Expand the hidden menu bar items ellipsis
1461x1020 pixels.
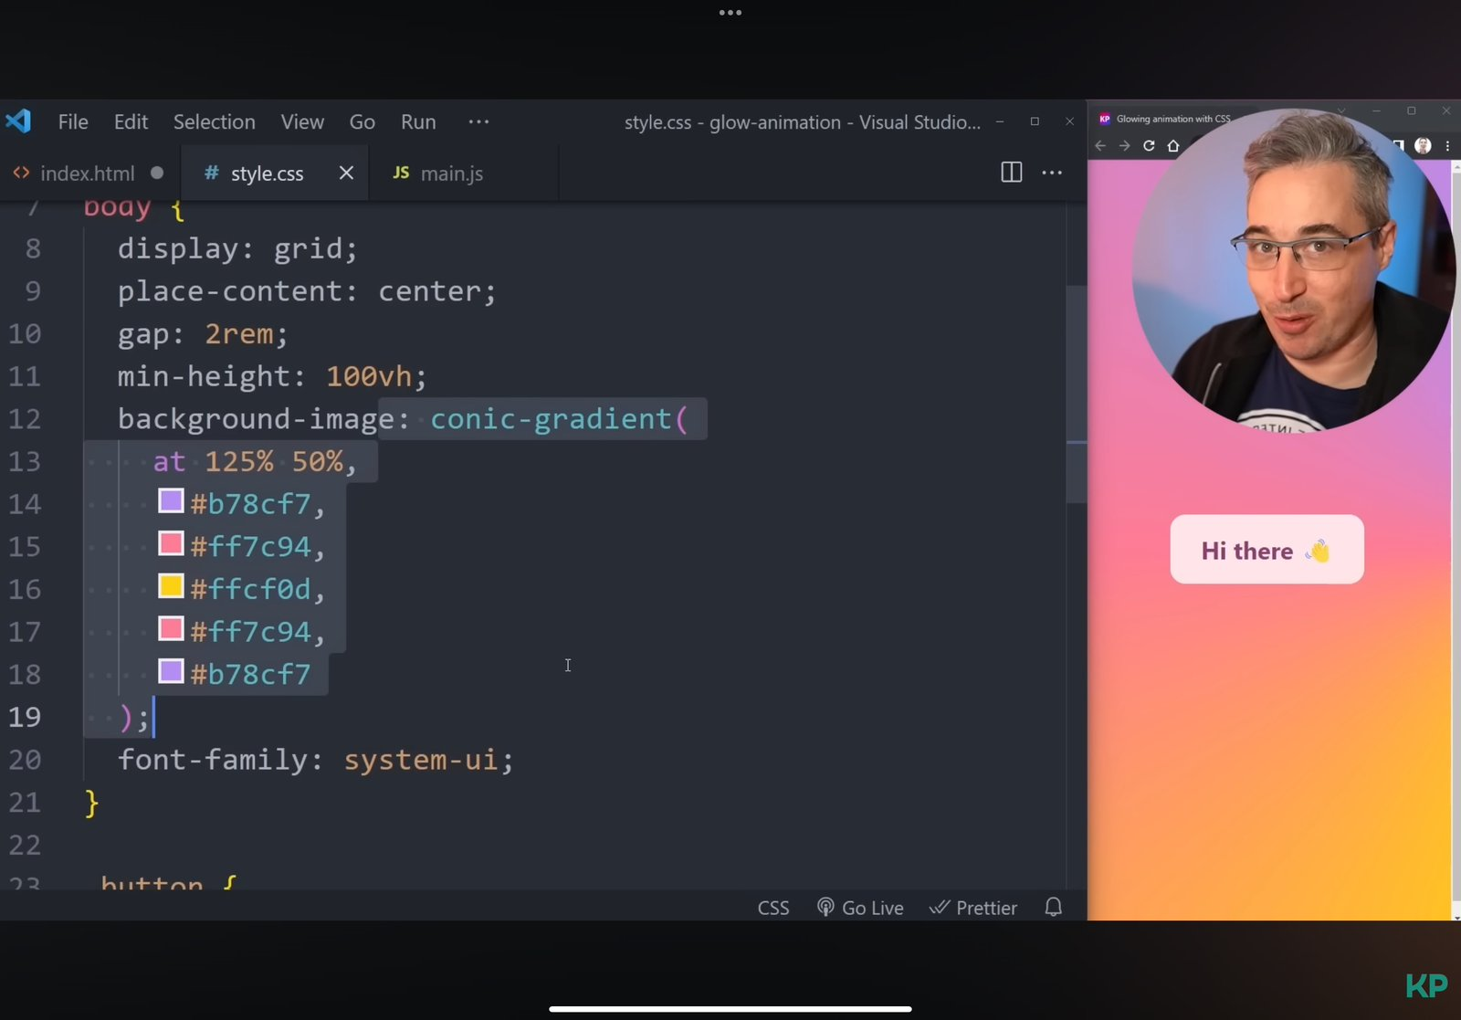[x=478, y=121]
